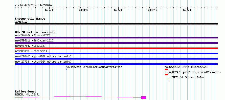The height and width of the screenshot is (100, 225).
Task: Select the gray 20q13.12 cytogenetic band bar
Action: coord(116,24)
